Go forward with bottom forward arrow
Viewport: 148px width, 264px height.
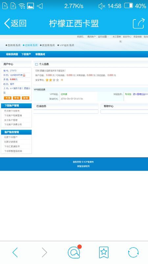[x=44, y=252]
